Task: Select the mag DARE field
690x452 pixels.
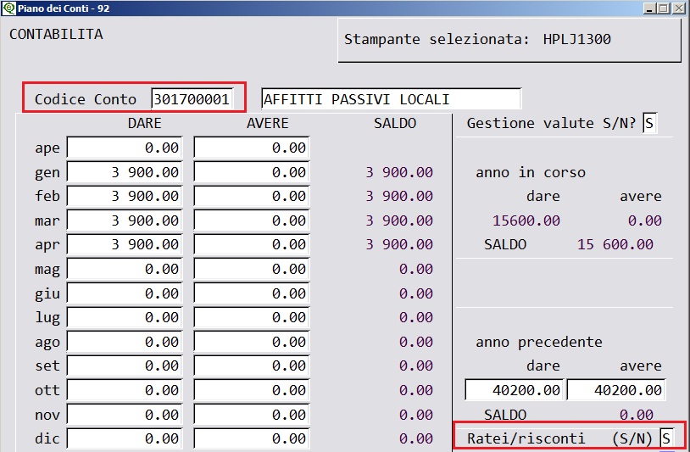Action: [125, 269]
